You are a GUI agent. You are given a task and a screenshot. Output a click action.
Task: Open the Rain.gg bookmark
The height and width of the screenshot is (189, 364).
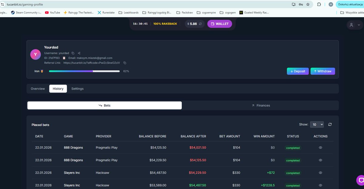pyautogui.click(x=79, y=12)
